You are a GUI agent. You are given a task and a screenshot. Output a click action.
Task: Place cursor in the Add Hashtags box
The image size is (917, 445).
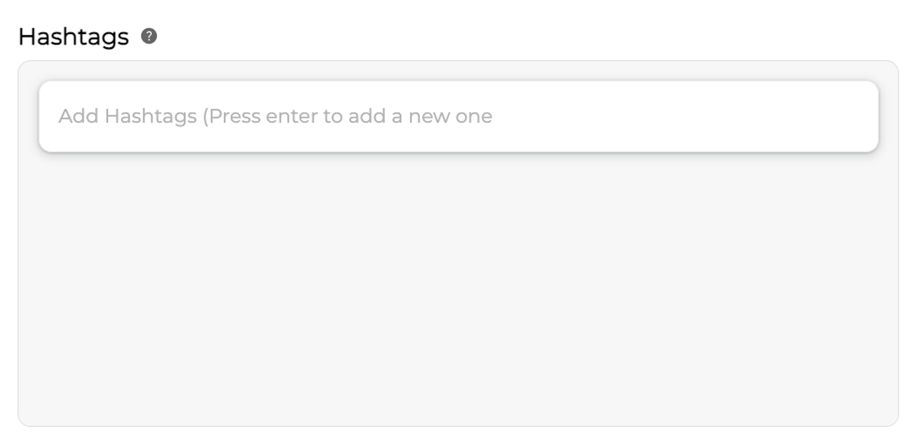[x=458, y=116]
